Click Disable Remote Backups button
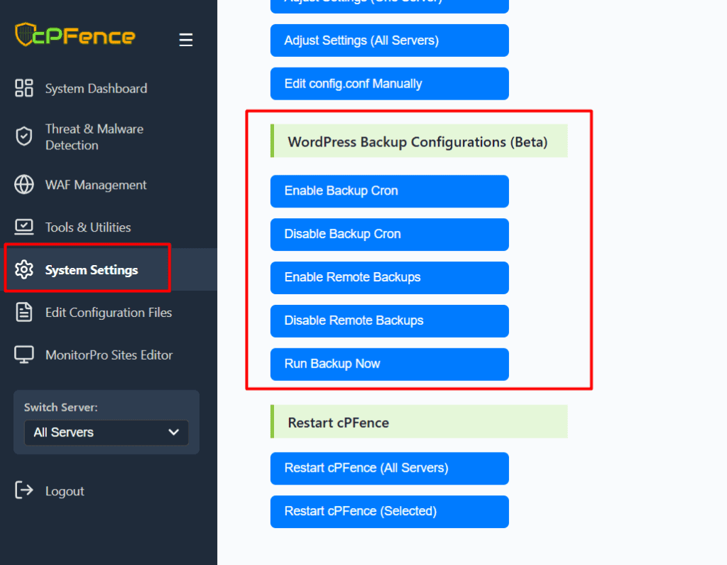The image size is (727, 565). (389, 321)
